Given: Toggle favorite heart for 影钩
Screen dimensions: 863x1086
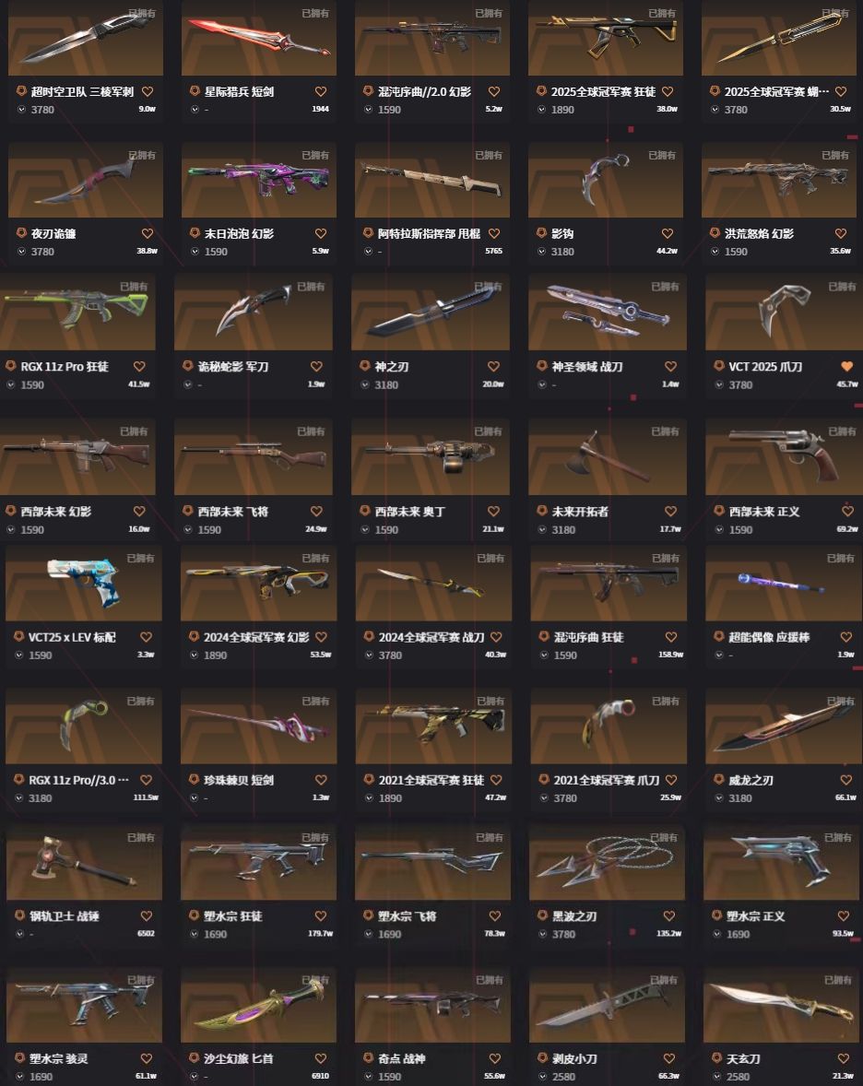Looking at the screenshot, I should point(667,233).
